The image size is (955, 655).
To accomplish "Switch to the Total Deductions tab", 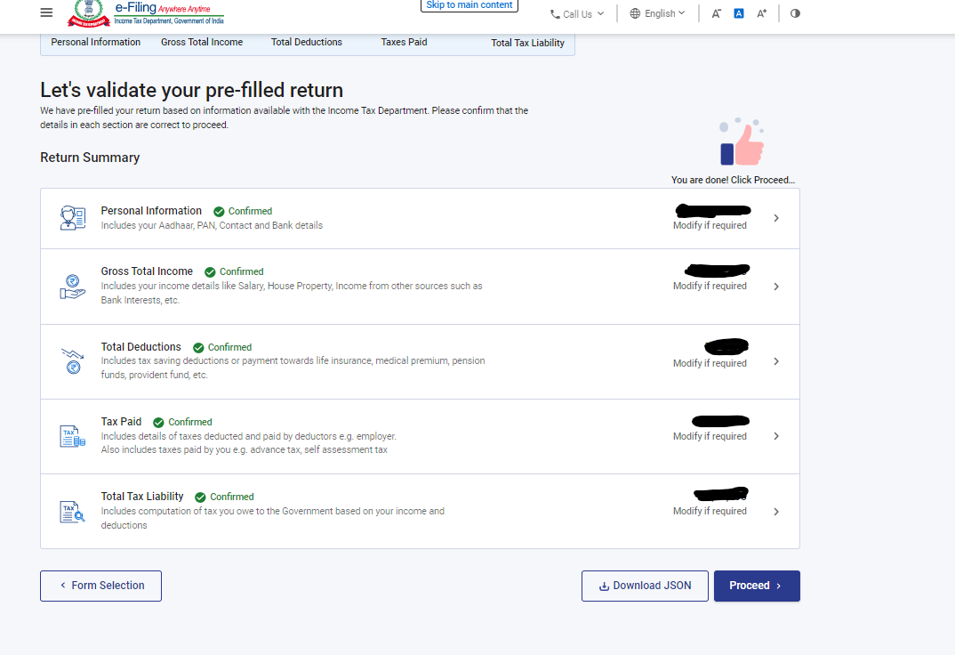I will point(307,42).
